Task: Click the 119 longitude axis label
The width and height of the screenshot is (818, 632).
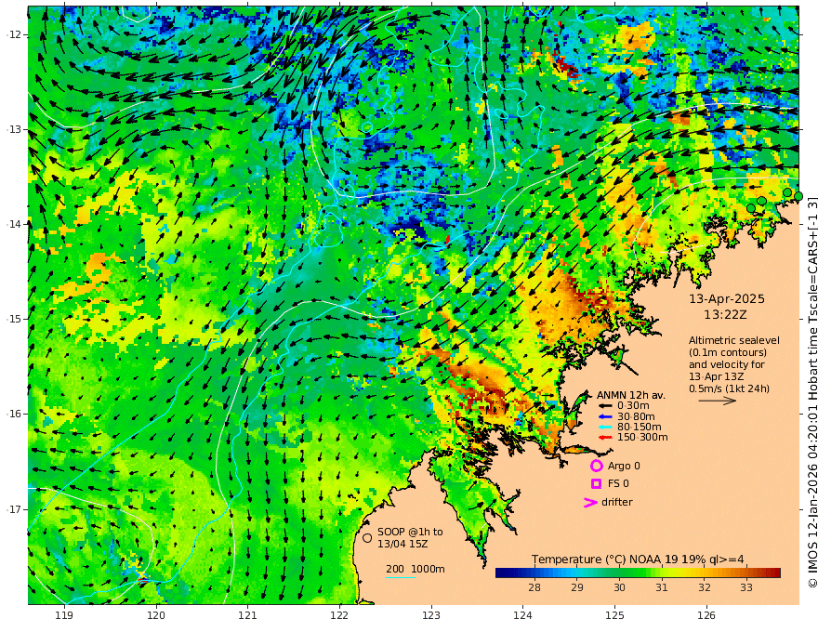Action: 64,616
